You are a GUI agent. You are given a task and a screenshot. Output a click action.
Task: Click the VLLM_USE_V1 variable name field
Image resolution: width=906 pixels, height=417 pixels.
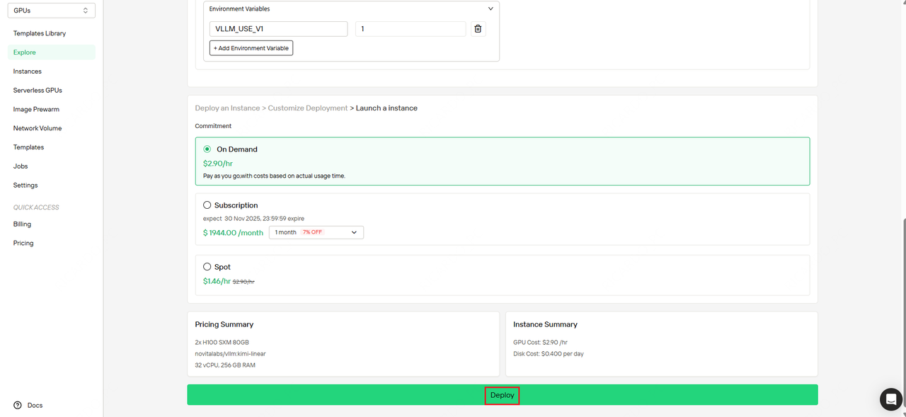(279, 29)
